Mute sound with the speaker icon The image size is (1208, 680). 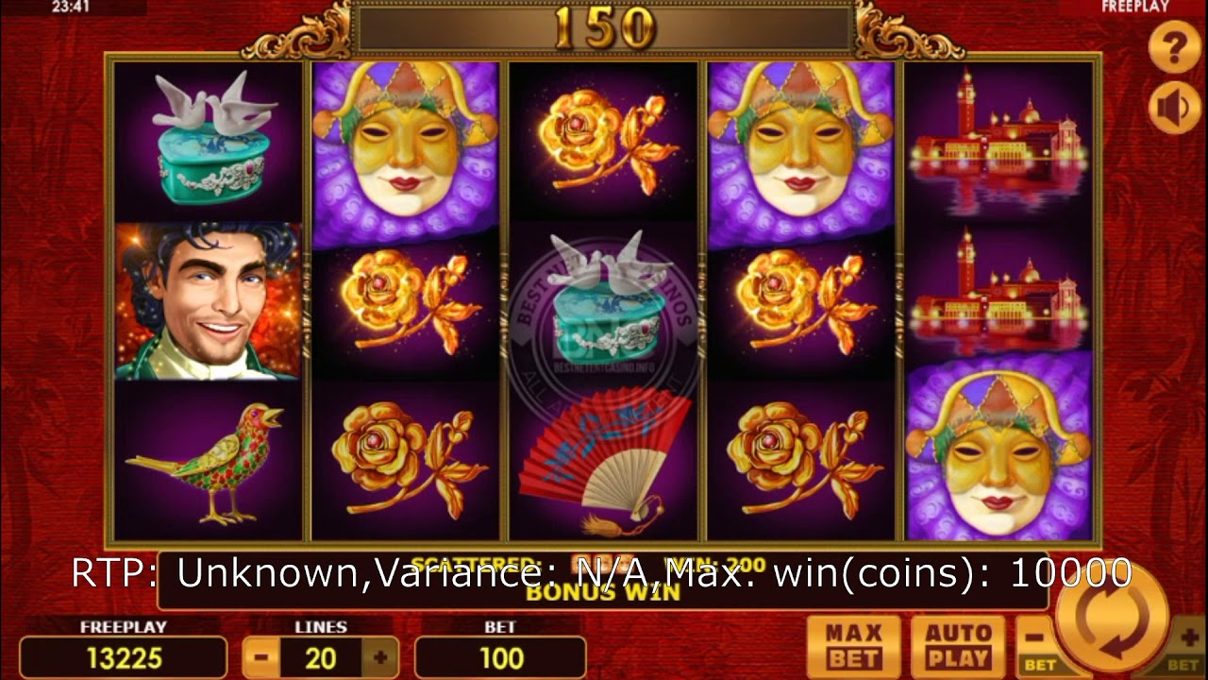coord(1174,109)
